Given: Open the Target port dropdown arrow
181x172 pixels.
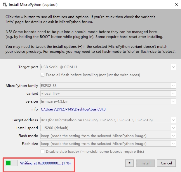Looking at the screenshot, I should click(173, 67).
